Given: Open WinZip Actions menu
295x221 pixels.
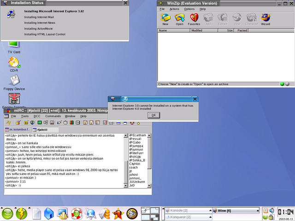Looking at the screenshot, I should coord(174,9).
